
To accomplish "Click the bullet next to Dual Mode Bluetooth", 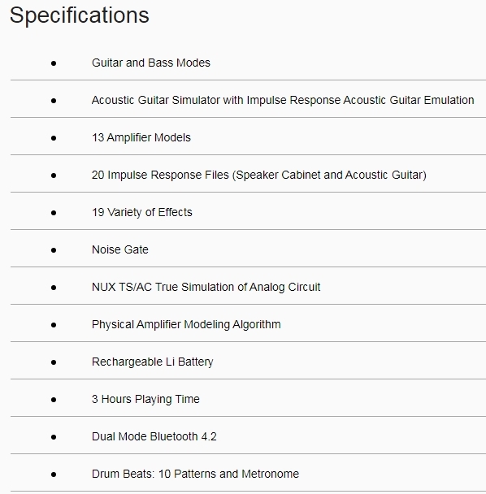I will click(x=54, y=437).
